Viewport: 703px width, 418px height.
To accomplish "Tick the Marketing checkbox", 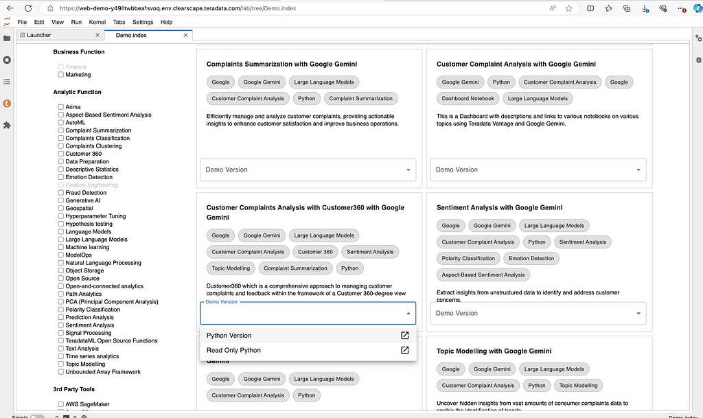I will (x=60, y=74).
